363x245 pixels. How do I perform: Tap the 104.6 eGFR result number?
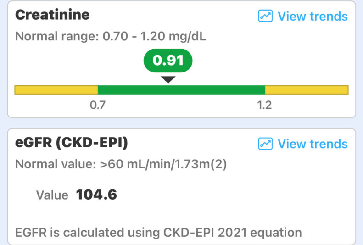click(96, 195)
